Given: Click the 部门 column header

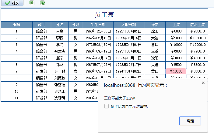Looking at the screenshot, I should [42, 25].
